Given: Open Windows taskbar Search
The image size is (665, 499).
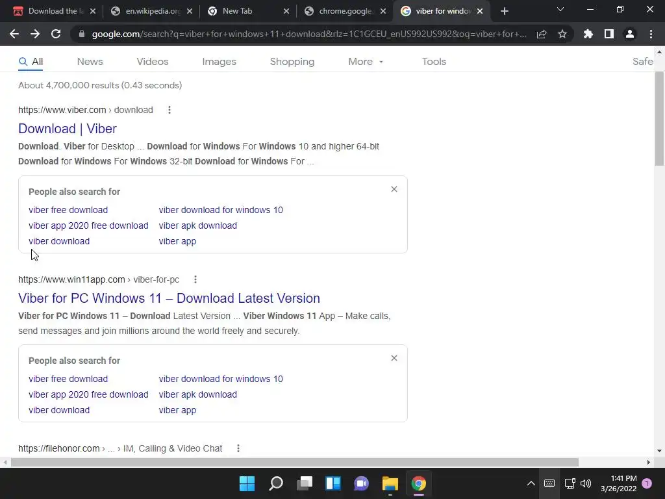Looking at the screenshot, I should tap(276, 483).
